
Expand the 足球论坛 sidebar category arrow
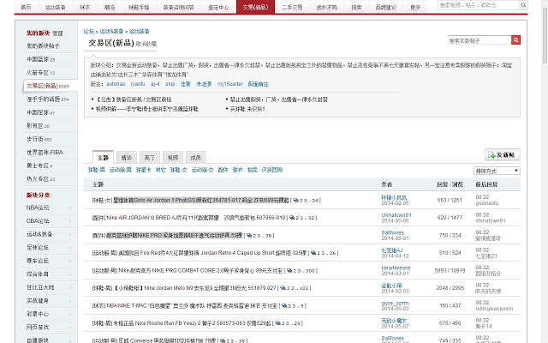(x=70, y=248)
